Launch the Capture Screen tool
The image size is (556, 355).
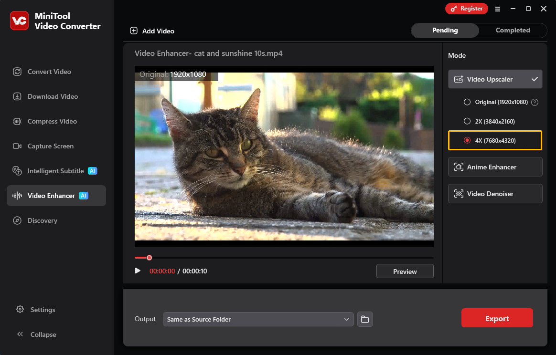[50, 146]
